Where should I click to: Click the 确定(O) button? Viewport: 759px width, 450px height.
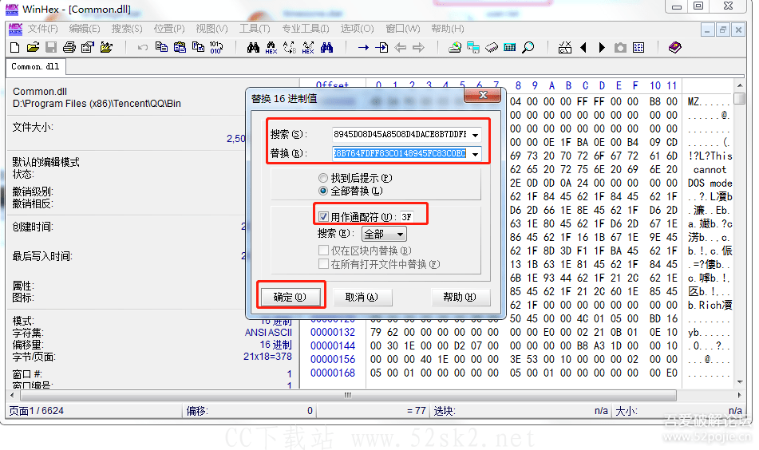pos(290,297)
